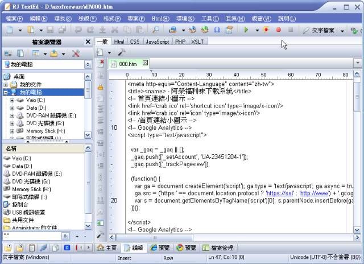Viewport: 364px width, 264px height.
Task: Click the green run arrow icon
Action: click(246, 30)
